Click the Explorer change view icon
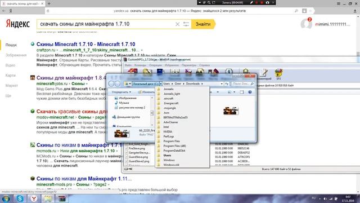 pos(229,92)
